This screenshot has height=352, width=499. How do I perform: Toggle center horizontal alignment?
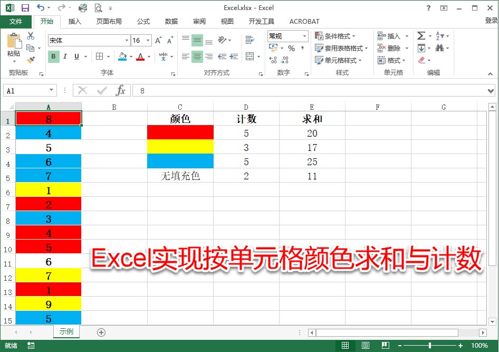[x=197, y=56]
